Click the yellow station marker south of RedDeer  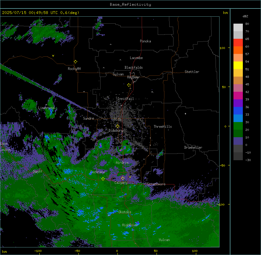pos(129,85)
